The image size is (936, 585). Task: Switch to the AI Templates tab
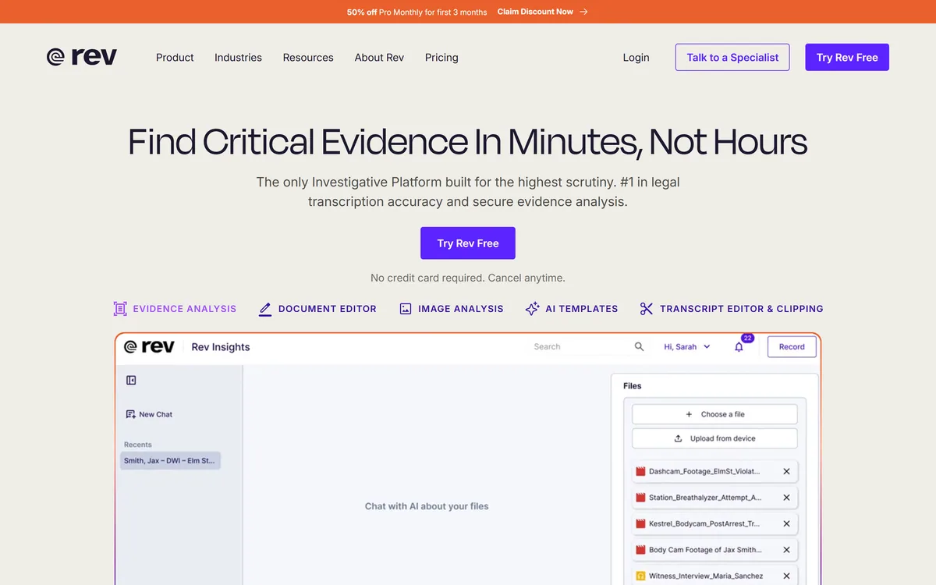(572, 309)
